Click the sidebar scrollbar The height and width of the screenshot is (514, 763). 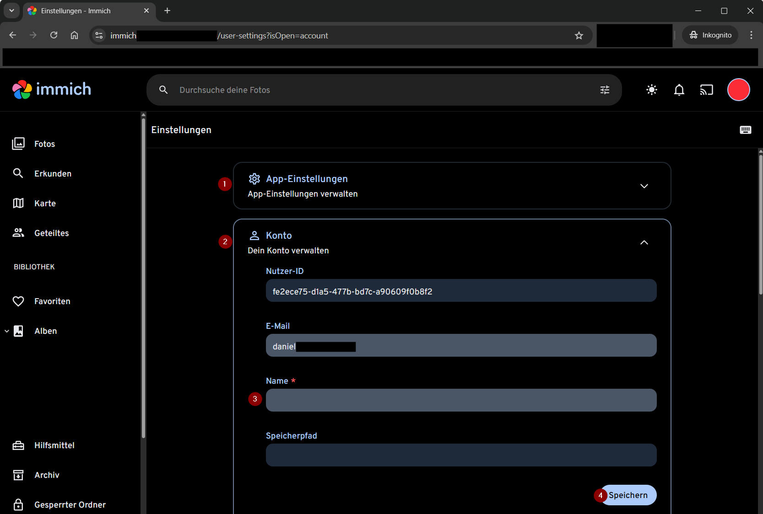click(x=143, y=278)
